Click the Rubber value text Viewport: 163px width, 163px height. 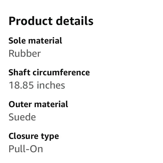coord(25,53)
